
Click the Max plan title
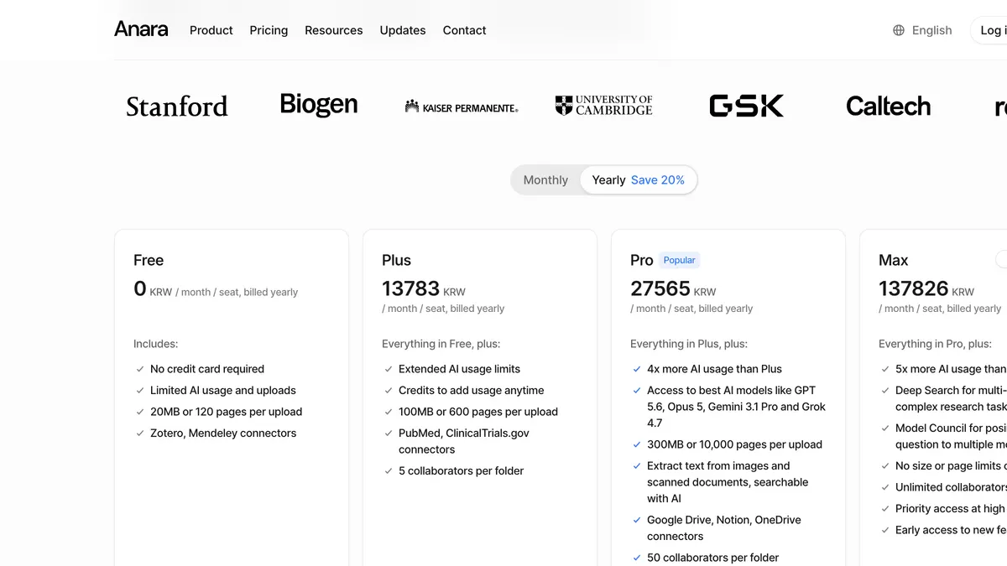894,260
